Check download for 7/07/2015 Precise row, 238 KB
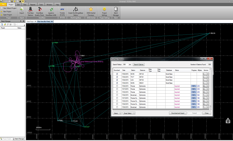This screenshot has width=233, height=141. (x=117, y=89)
